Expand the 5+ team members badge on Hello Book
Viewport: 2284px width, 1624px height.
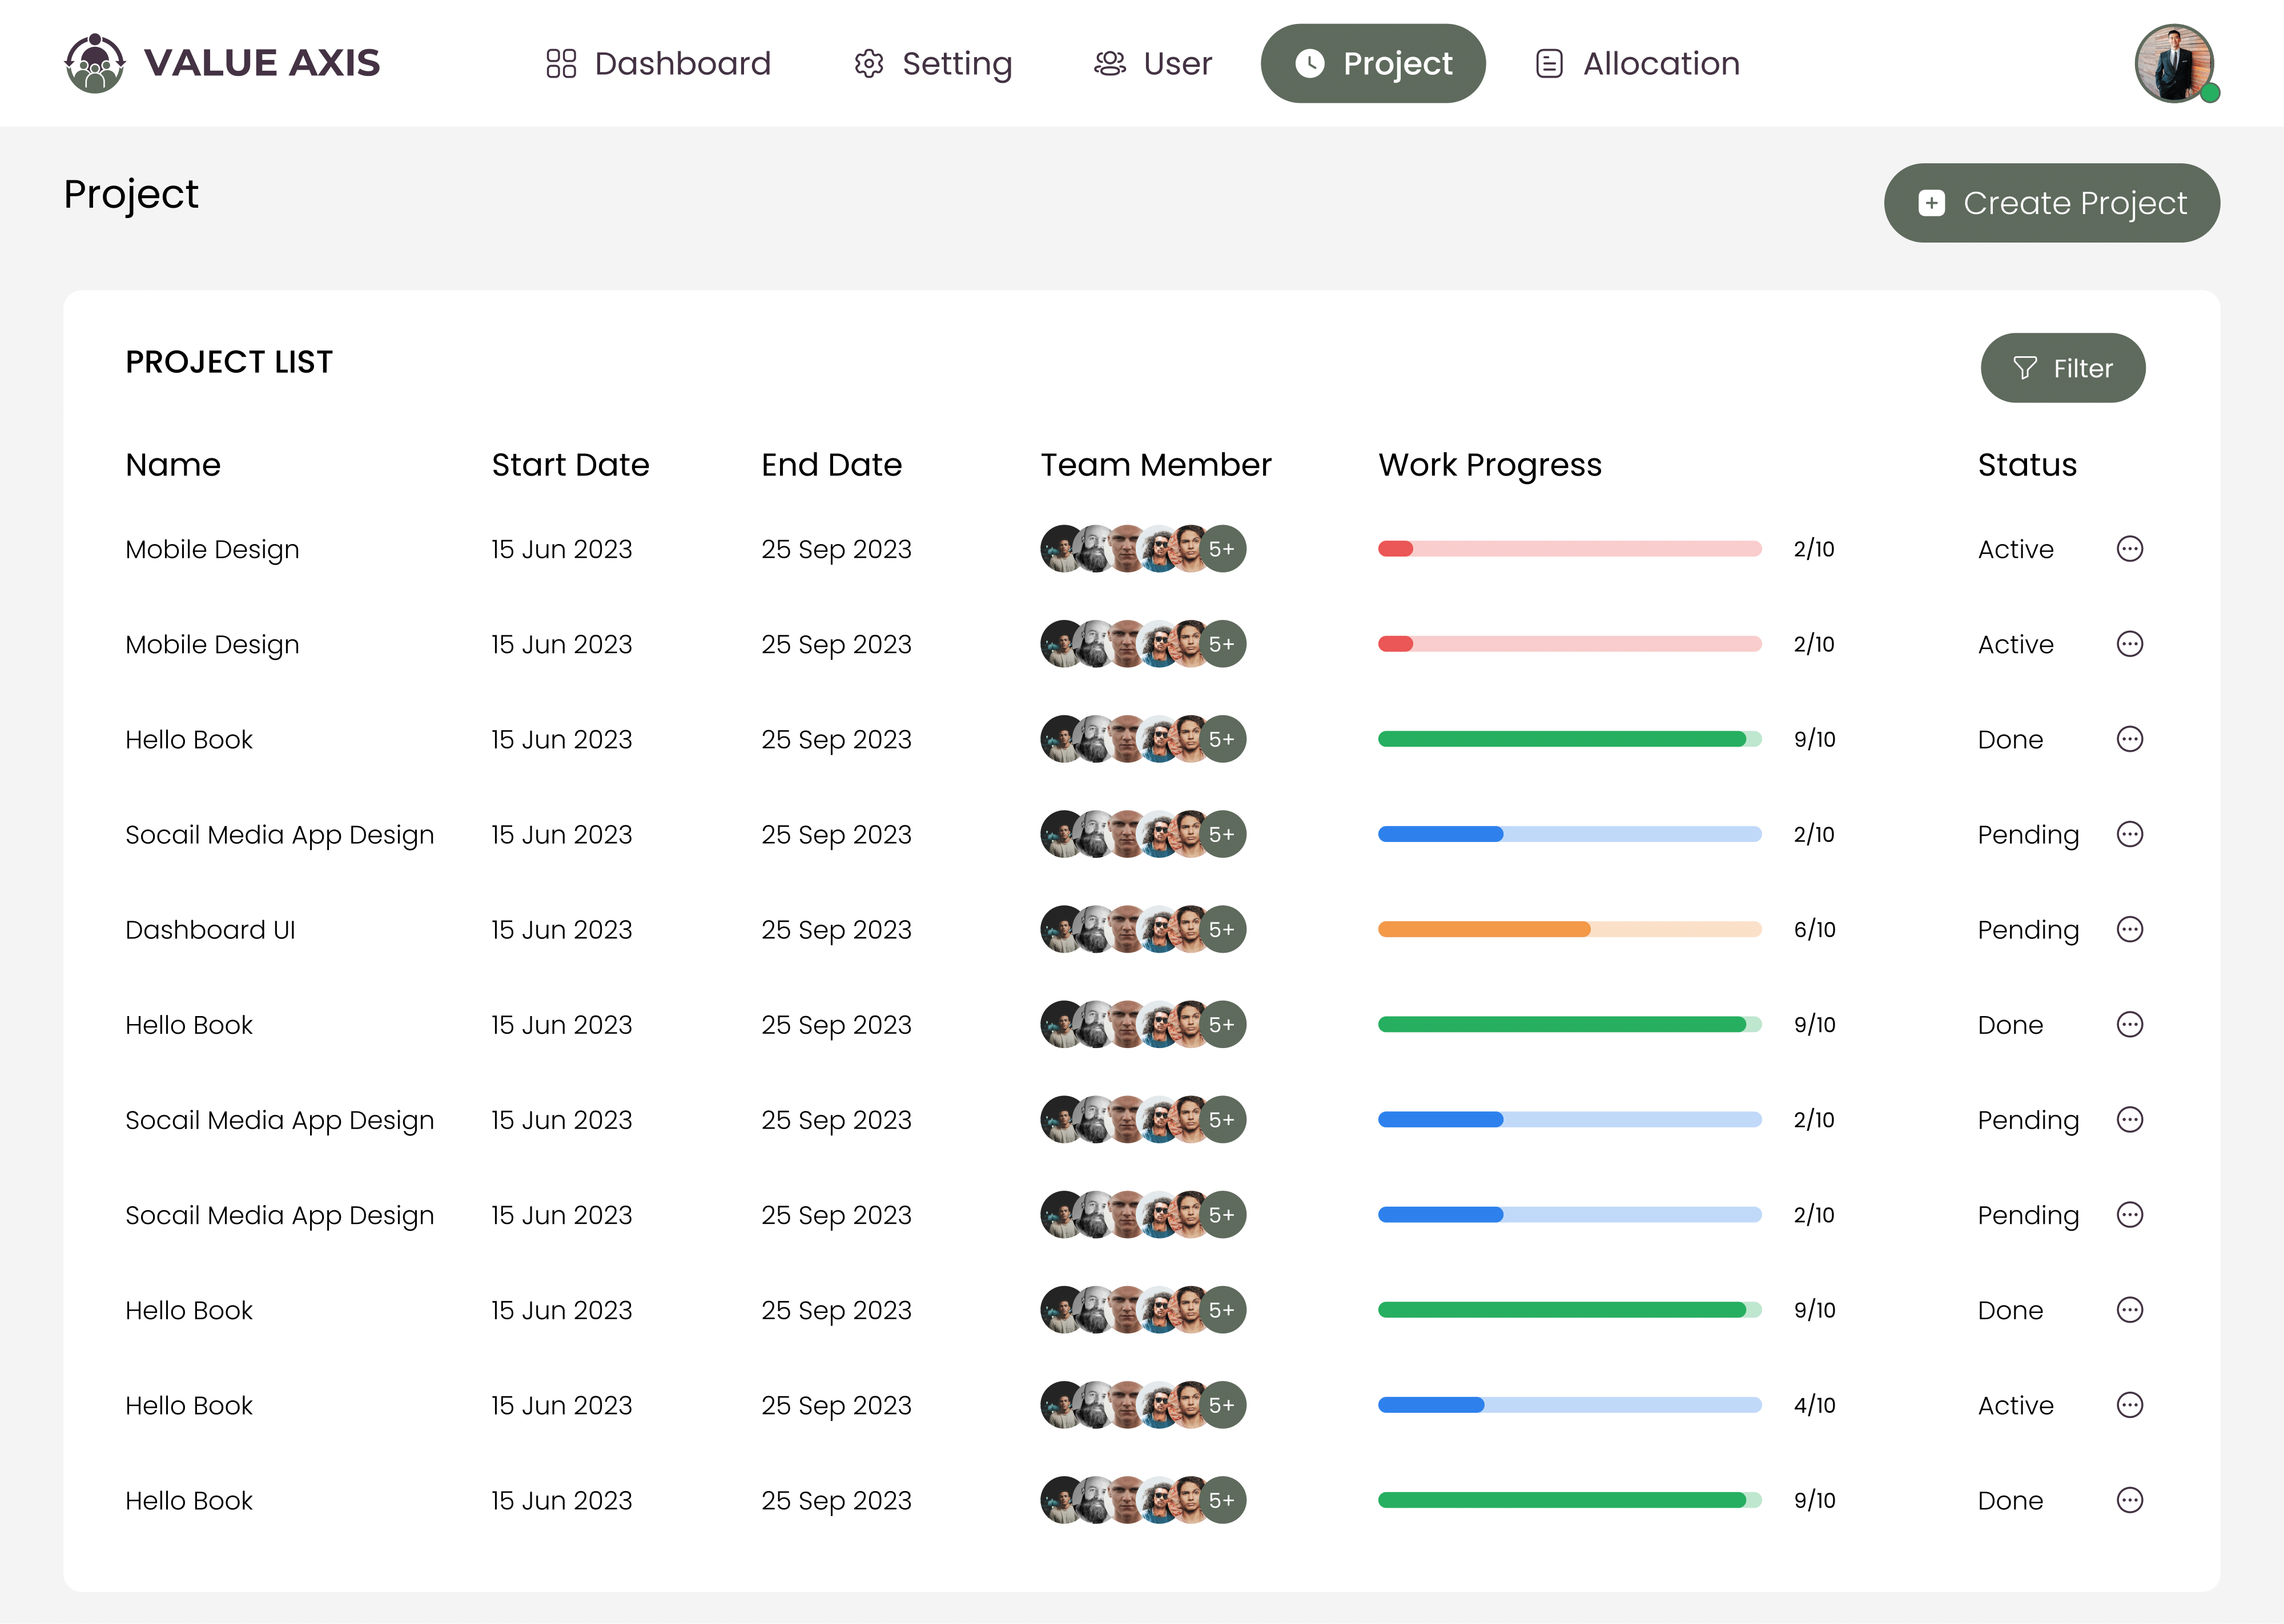1222,739
